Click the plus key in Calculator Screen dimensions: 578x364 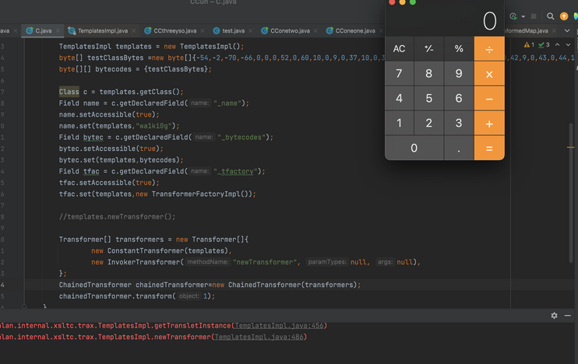pos(489,124)
